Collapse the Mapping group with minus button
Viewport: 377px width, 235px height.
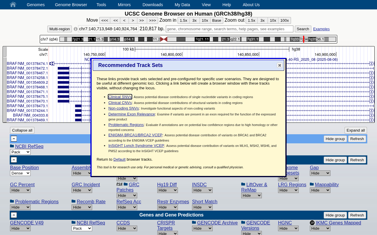tap(14, 160)
